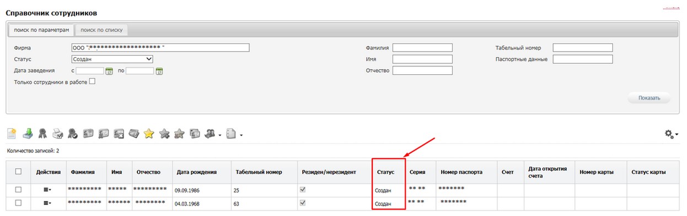Viewport: 687px width, 216px height.
Task: Toggle resident checkbox in row with number 25
Action: (x=302, y=190)
